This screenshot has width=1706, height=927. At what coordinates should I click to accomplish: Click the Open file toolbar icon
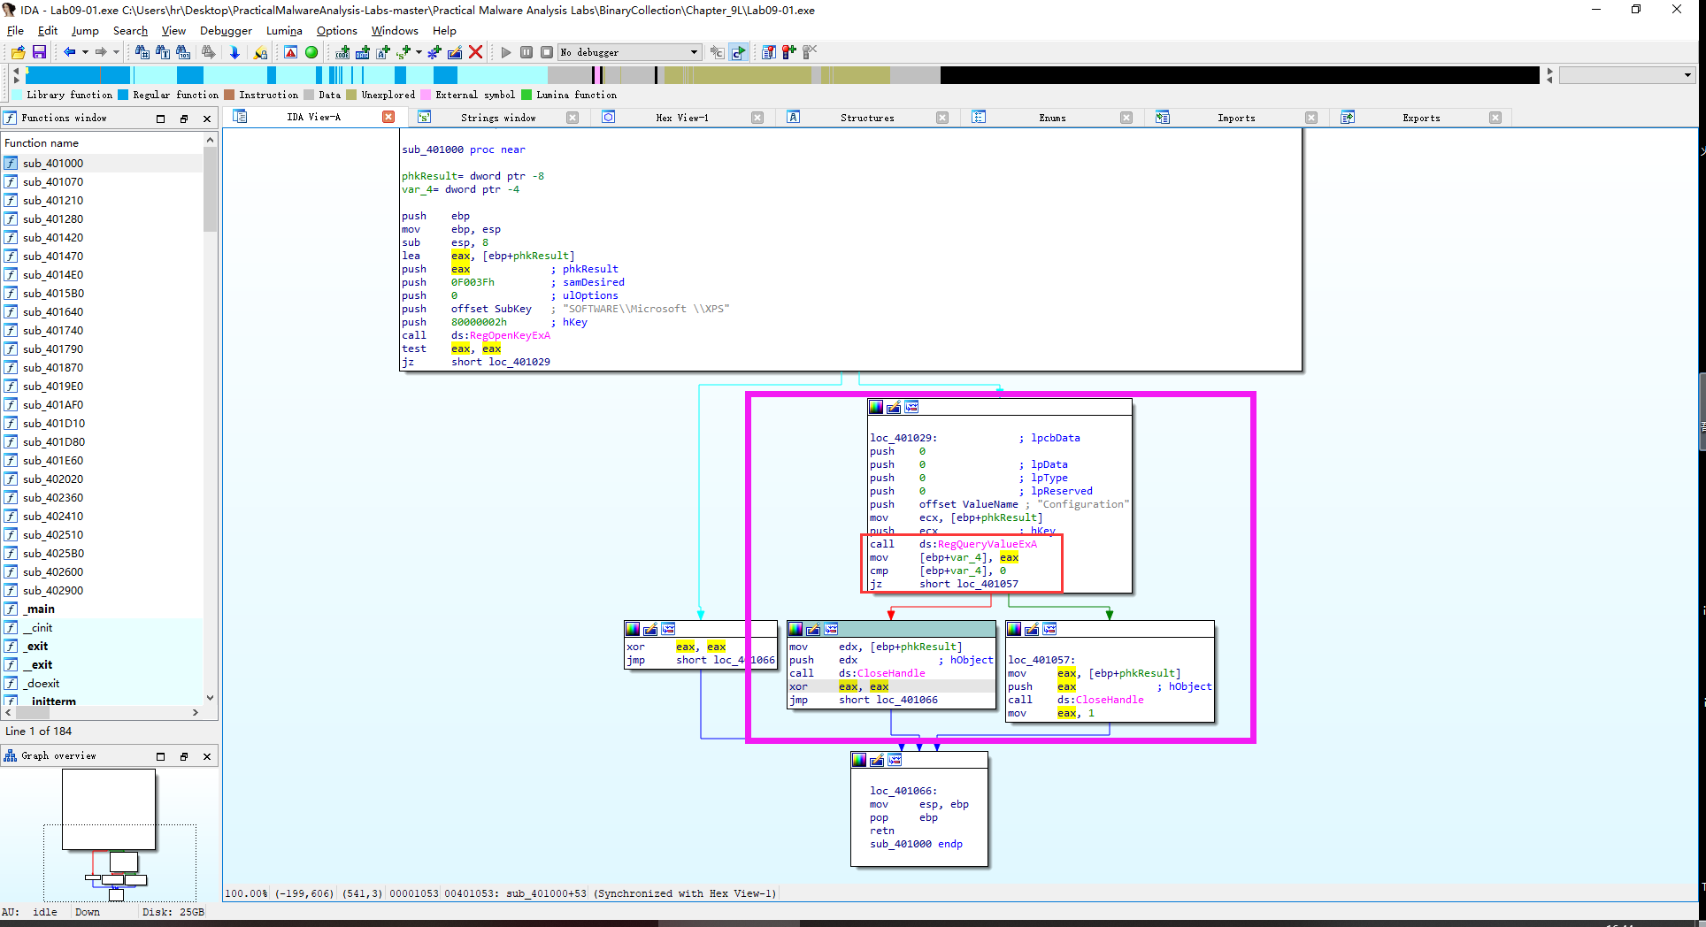(x=18, y=52)
